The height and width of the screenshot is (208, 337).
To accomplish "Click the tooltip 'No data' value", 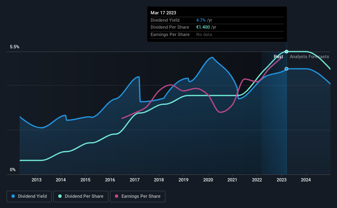I will click(x=204, y=34).
